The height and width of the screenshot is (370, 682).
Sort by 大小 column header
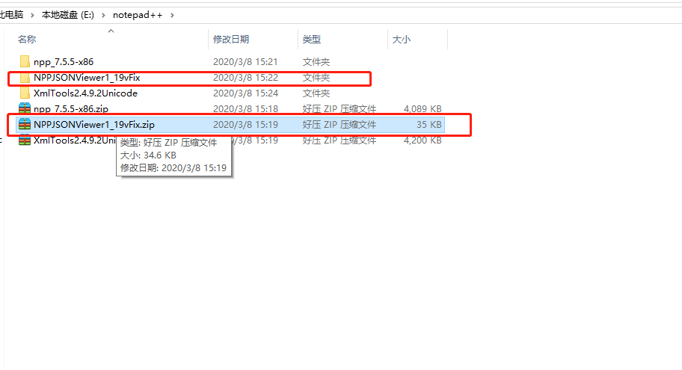[x=402, y=39]
